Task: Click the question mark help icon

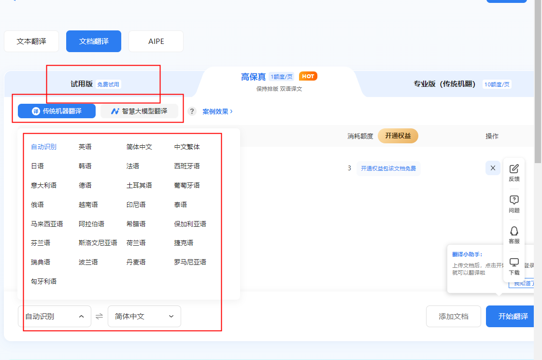Action: [x=192, y=111]
